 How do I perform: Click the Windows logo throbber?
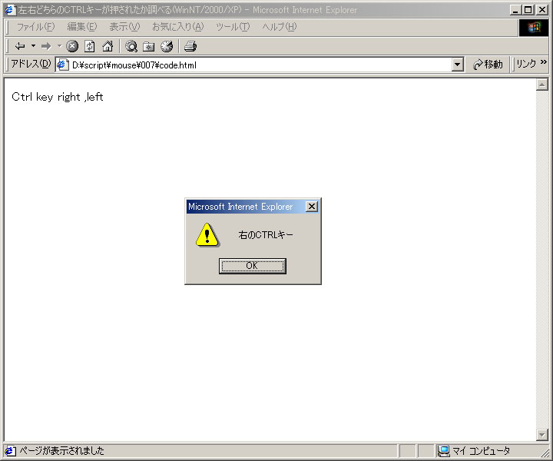tap(534, 28)
